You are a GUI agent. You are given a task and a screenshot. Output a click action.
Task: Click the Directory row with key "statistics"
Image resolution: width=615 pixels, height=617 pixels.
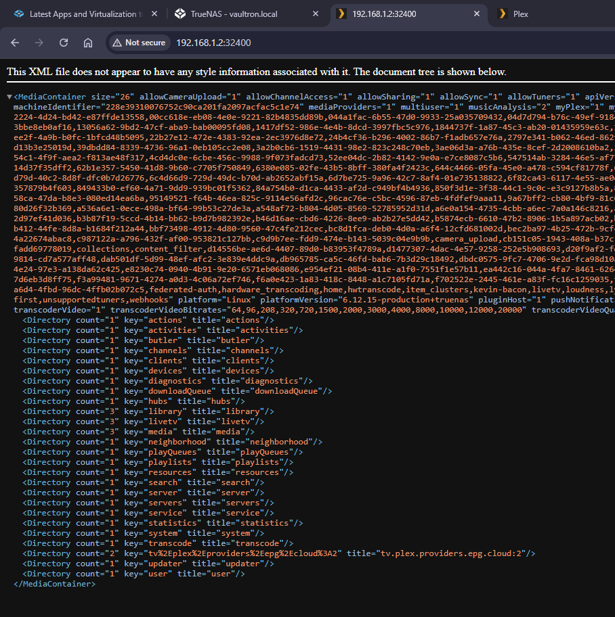[163, 524]
